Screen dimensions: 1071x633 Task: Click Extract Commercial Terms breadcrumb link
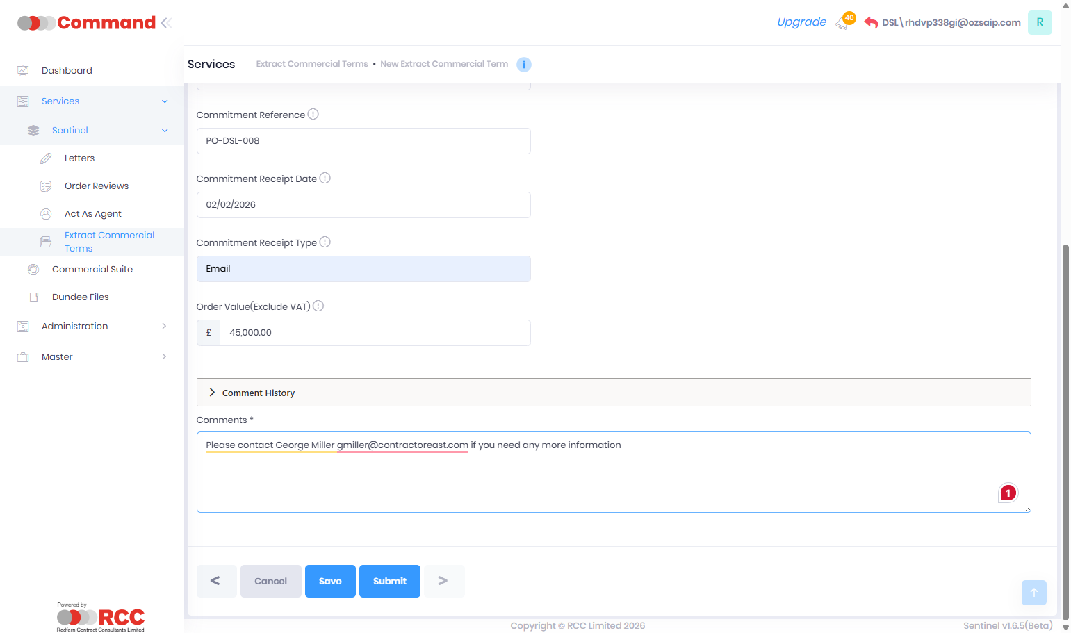click(x=312, y=64)
